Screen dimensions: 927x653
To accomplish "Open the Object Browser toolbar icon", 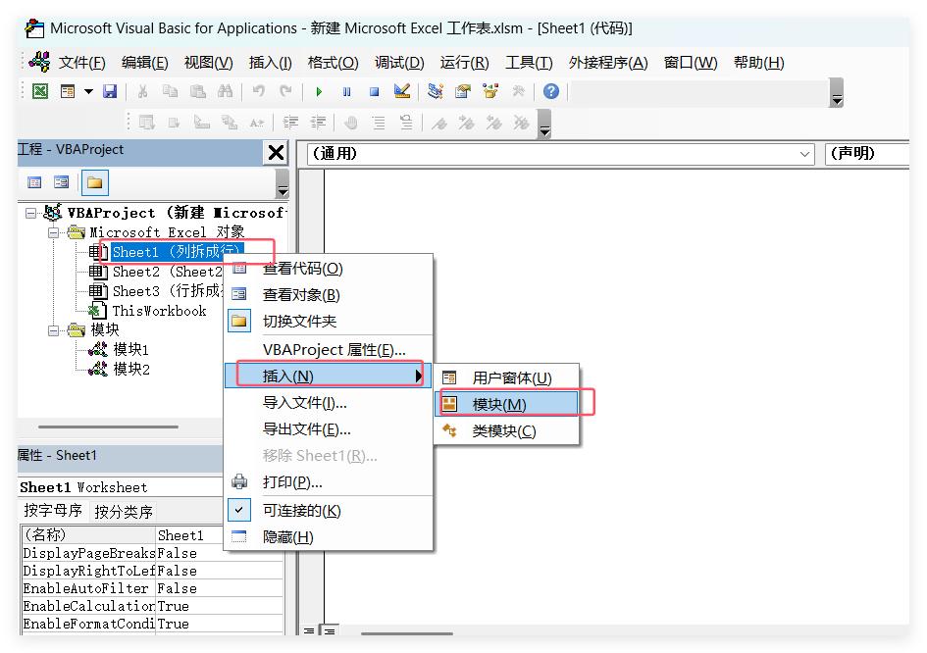I will pyautogui.click(x=490, y=91).
